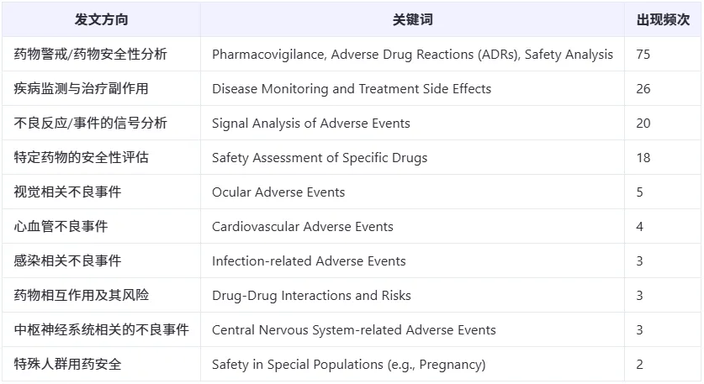Click Central Nervous System-related Adverse Events
Viewport: 704px width, 384px height.
(x=354, y=329)
